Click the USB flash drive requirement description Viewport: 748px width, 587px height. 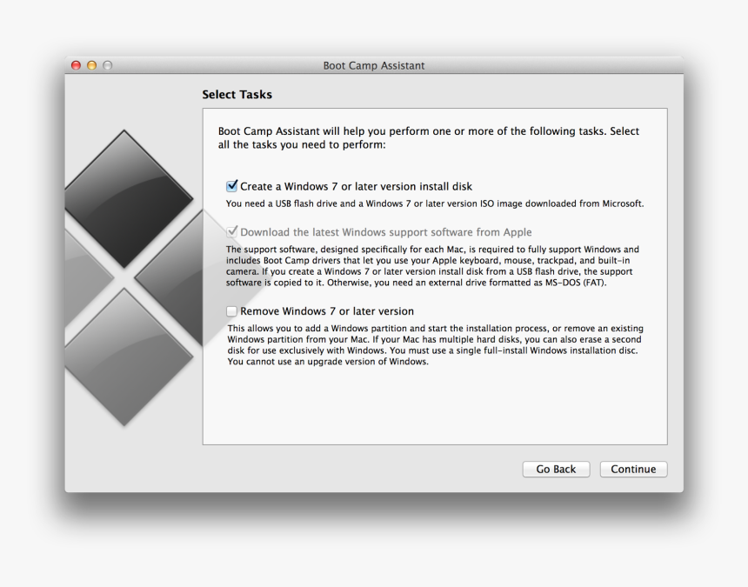pos(435,203)
